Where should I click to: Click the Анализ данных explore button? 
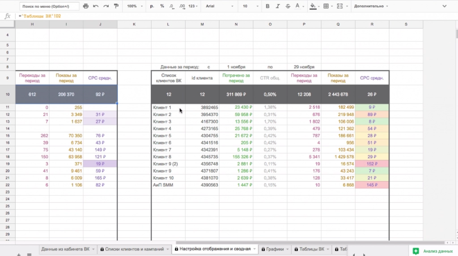433,251
